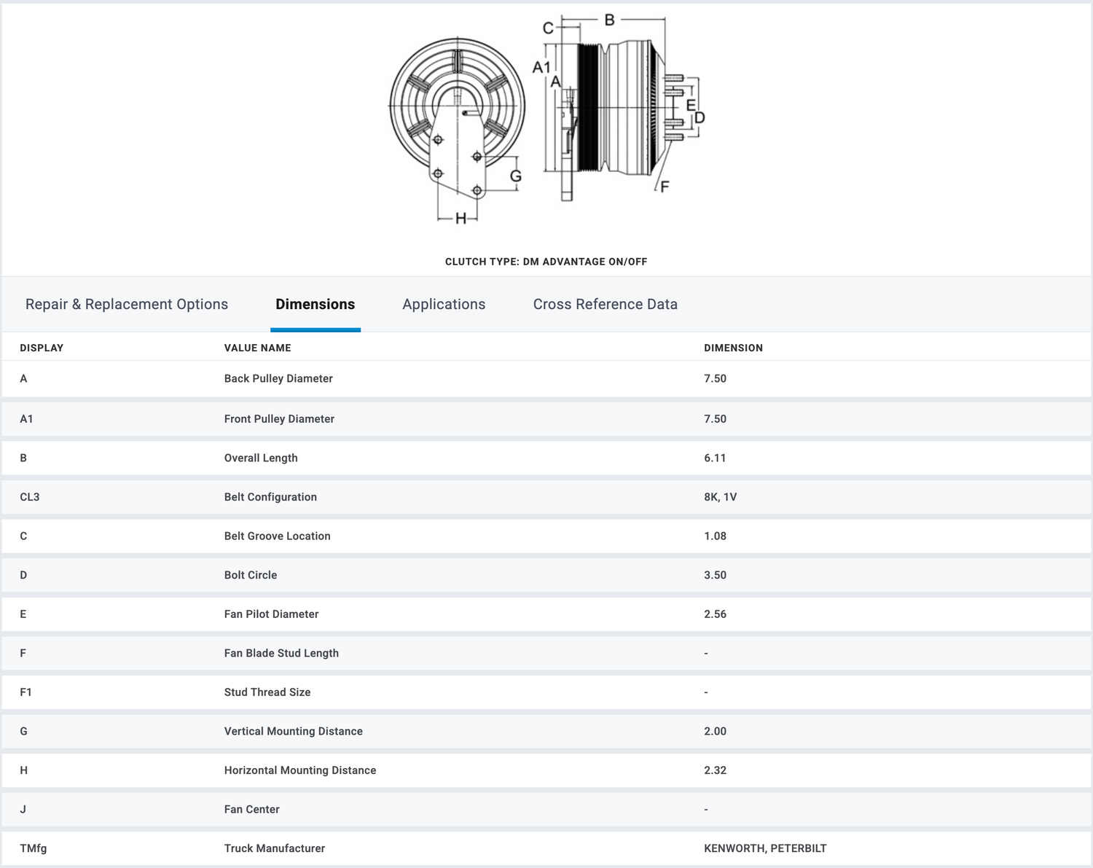This screenshot has width=1093, height=868.
Task: Click the front-view fan clutch drawing
Action: pos(457,124)
